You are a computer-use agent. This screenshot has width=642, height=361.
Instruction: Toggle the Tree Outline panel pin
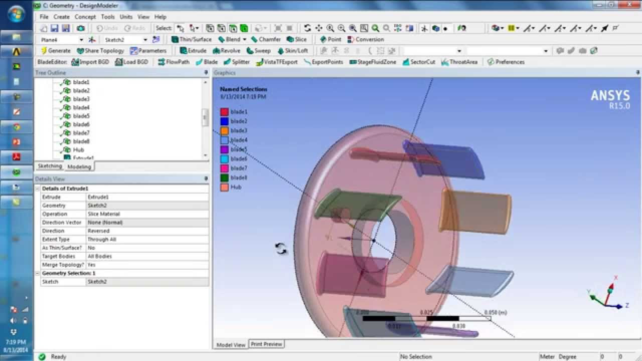pyautogui.click(x=206, y=73)
